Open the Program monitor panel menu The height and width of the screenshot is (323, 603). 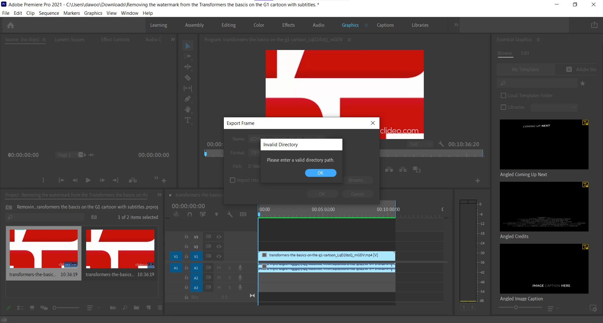(x=349, y=40)
